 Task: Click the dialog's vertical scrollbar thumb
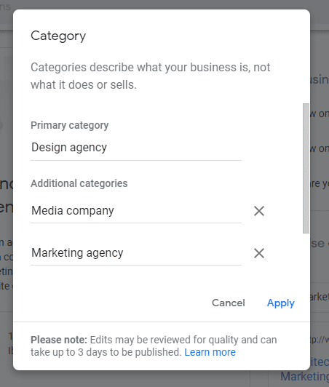(x=306, y=168)
